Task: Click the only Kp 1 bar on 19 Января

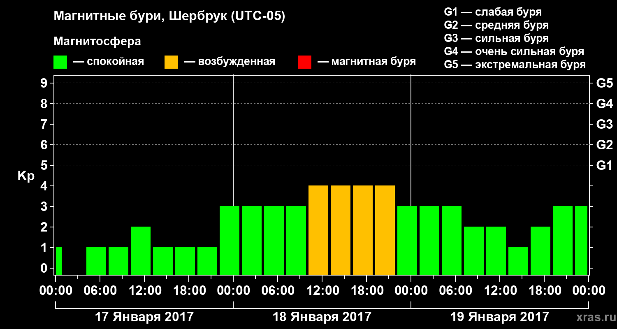Action: click(518, 261)
